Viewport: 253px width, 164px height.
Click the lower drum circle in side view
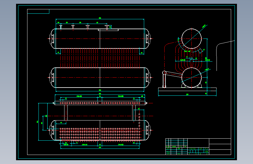(191, 78)
